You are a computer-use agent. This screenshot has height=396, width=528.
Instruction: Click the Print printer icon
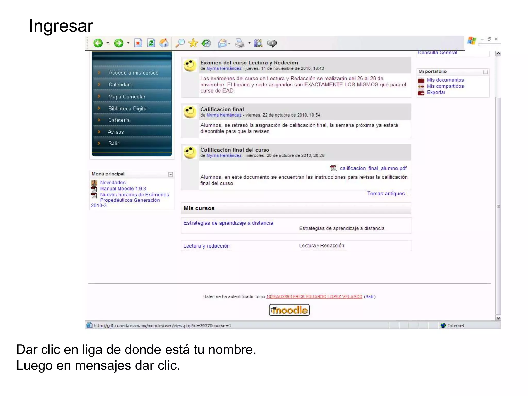tap(240, 43)
